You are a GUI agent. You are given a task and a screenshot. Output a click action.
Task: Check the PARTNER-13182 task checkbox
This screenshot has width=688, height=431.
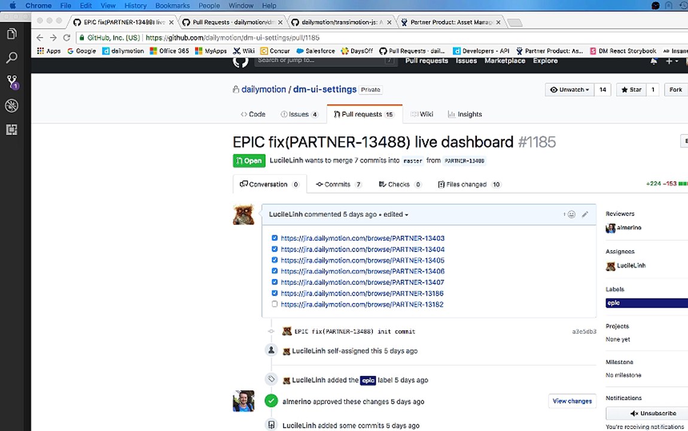275,303
